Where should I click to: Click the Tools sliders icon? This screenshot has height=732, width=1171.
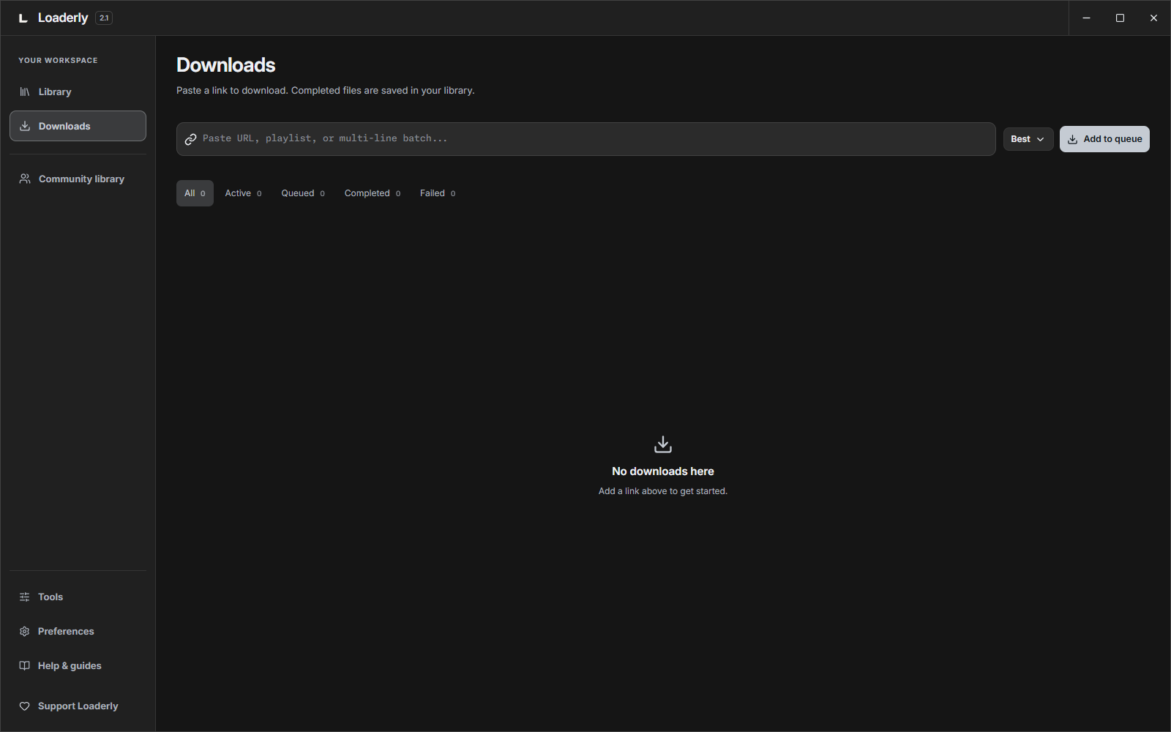tap(24, 597)
